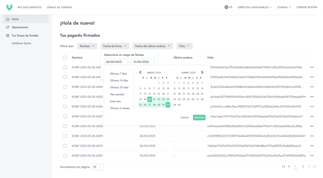Edit the start date field 20/05/2025
323x178 pixels.
115,62
